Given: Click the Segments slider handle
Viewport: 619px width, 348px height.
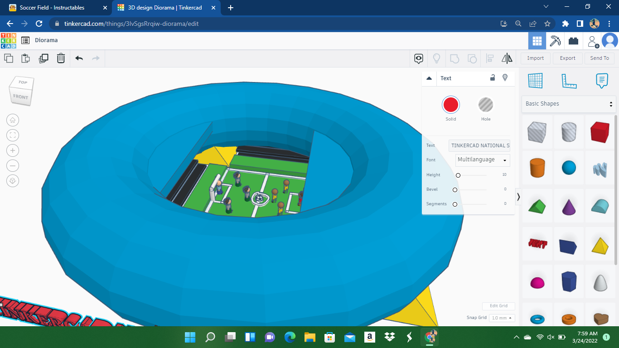Looking at the screenshot, I should 455,204.
